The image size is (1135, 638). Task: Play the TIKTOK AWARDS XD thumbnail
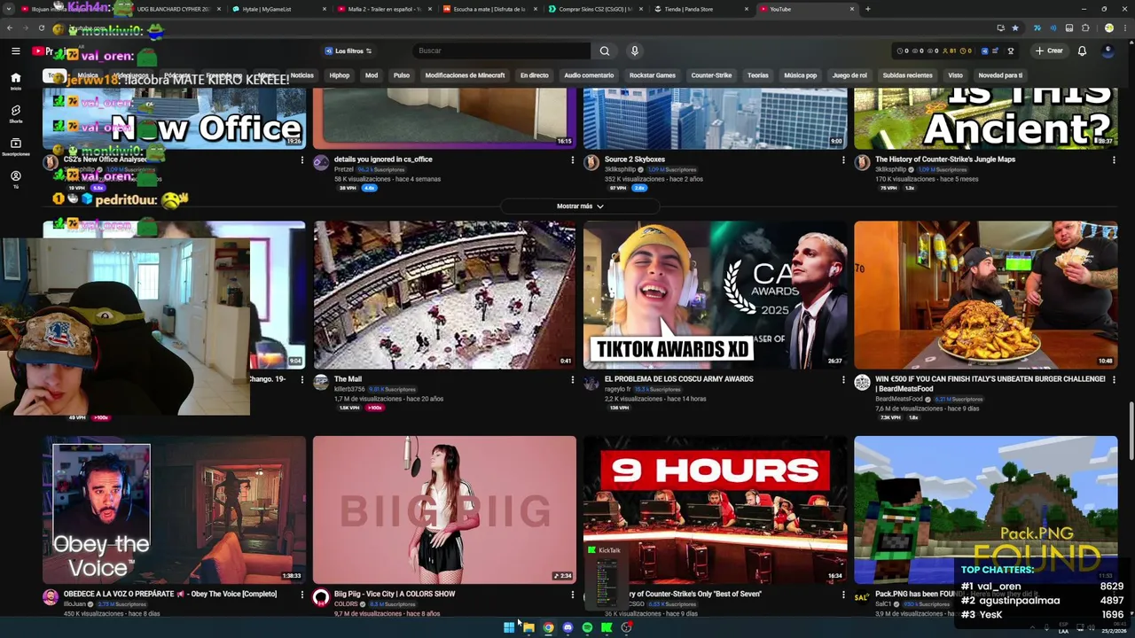point(715,295)
